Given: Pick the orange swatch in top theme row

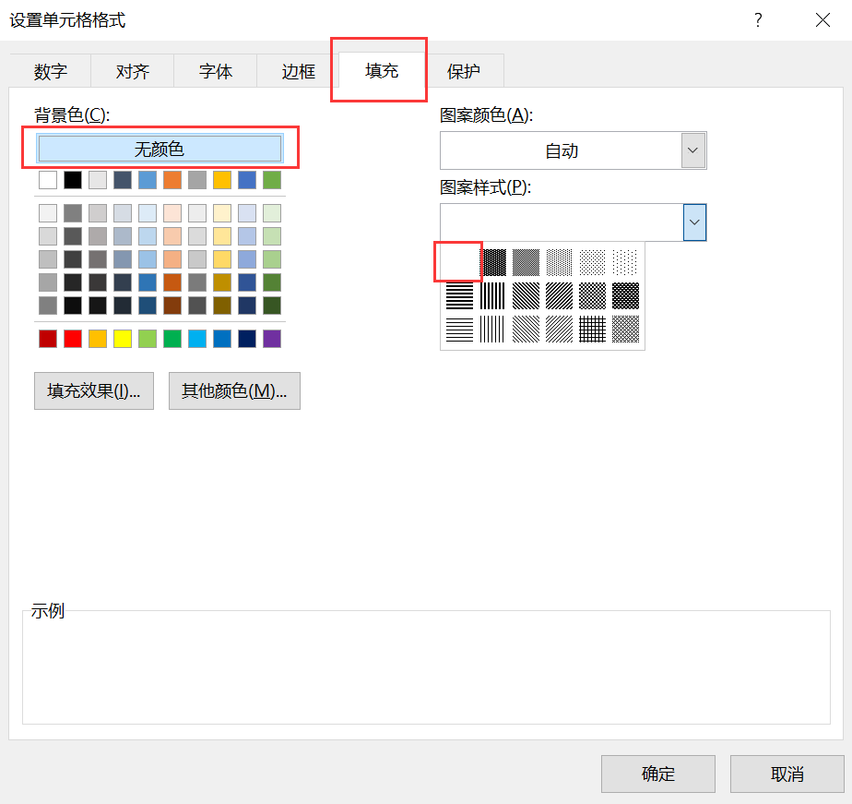Looking at the screenshot, I should click(172, 179).
